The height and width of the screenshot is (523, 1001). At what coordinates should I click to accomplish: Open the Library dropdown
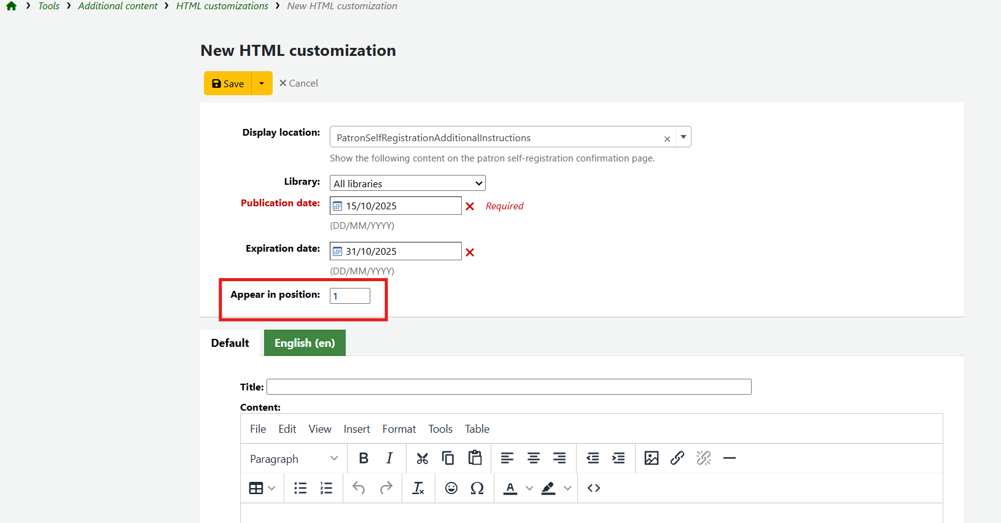407,184
